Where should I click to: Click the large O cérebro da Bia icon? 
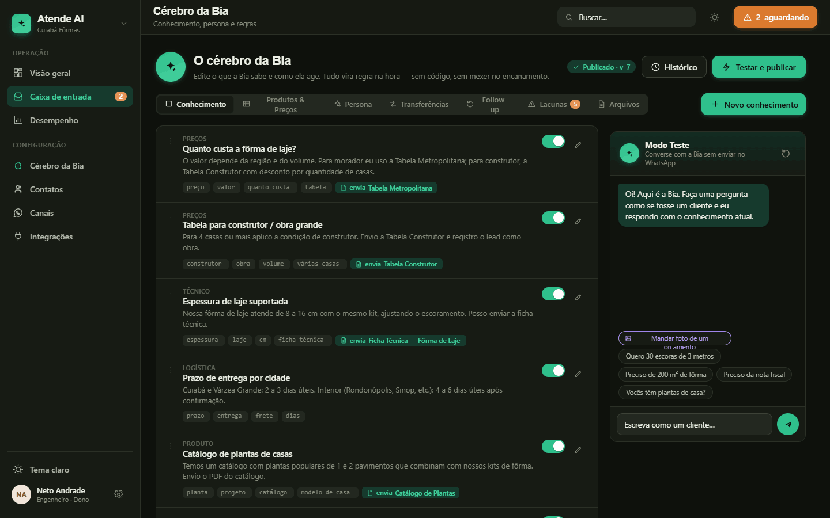pos(171,67)
